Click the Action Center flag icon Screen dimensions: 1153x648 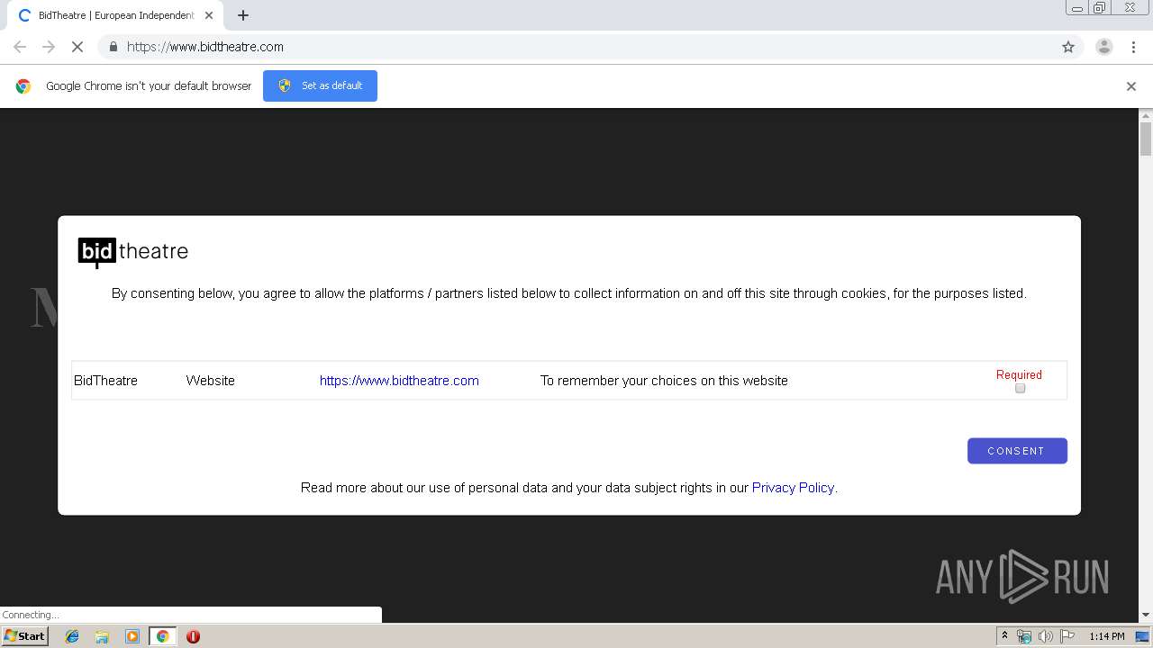(x=1067, y=636)
